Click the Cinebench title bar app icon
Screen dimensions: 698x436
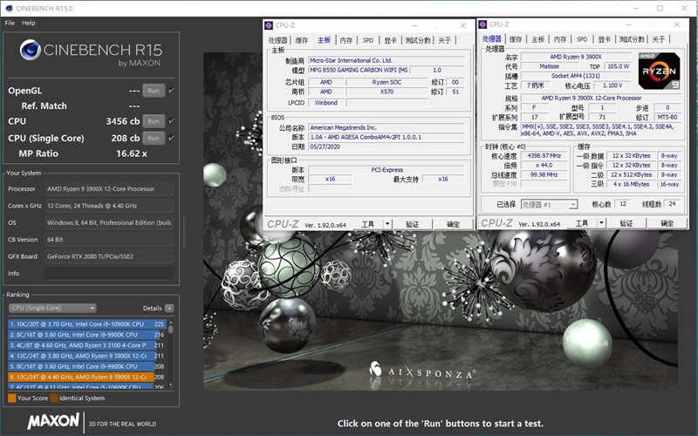tap(9, 8)
